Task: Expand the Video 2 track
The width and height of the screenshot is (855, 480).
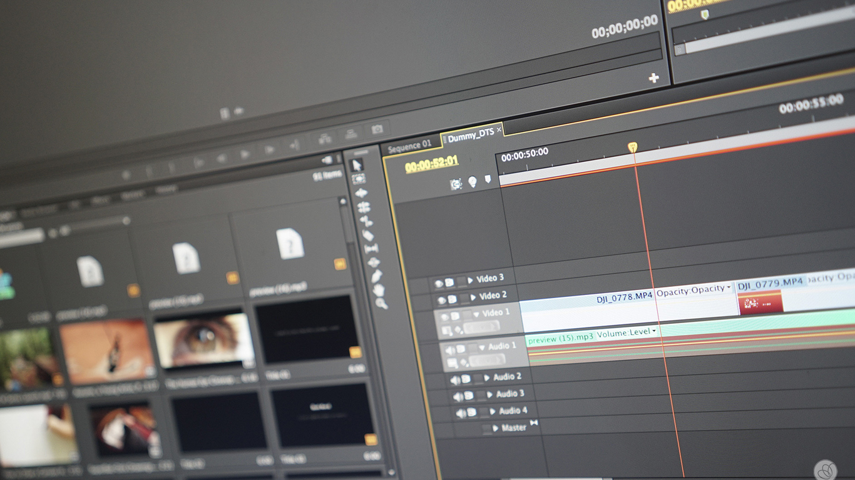Action: click(474, 297)
